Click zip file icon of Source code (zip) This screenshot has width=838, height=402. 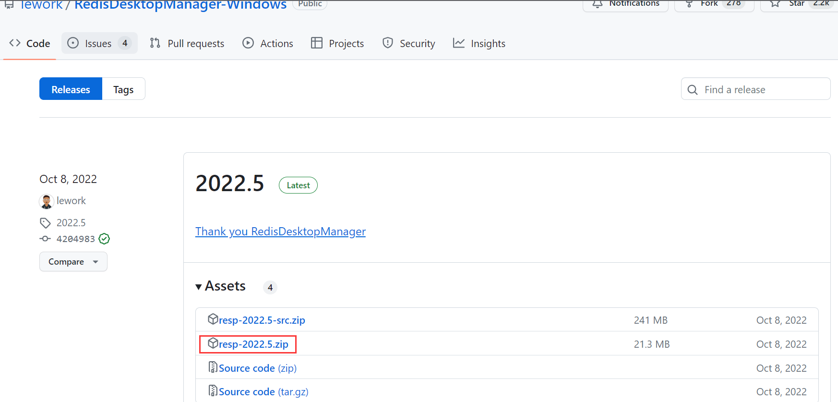tap(213, 367)
